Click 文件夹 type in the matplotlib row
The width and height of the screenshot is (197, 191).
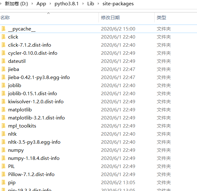[164, 110]
